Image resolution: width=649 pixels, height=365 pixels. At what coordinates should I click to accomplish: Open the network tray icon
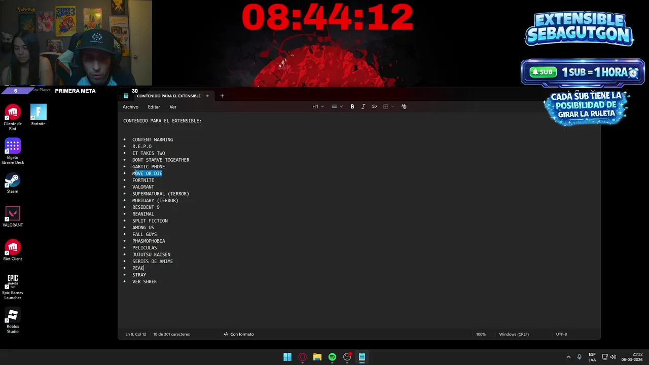point(605,357)
